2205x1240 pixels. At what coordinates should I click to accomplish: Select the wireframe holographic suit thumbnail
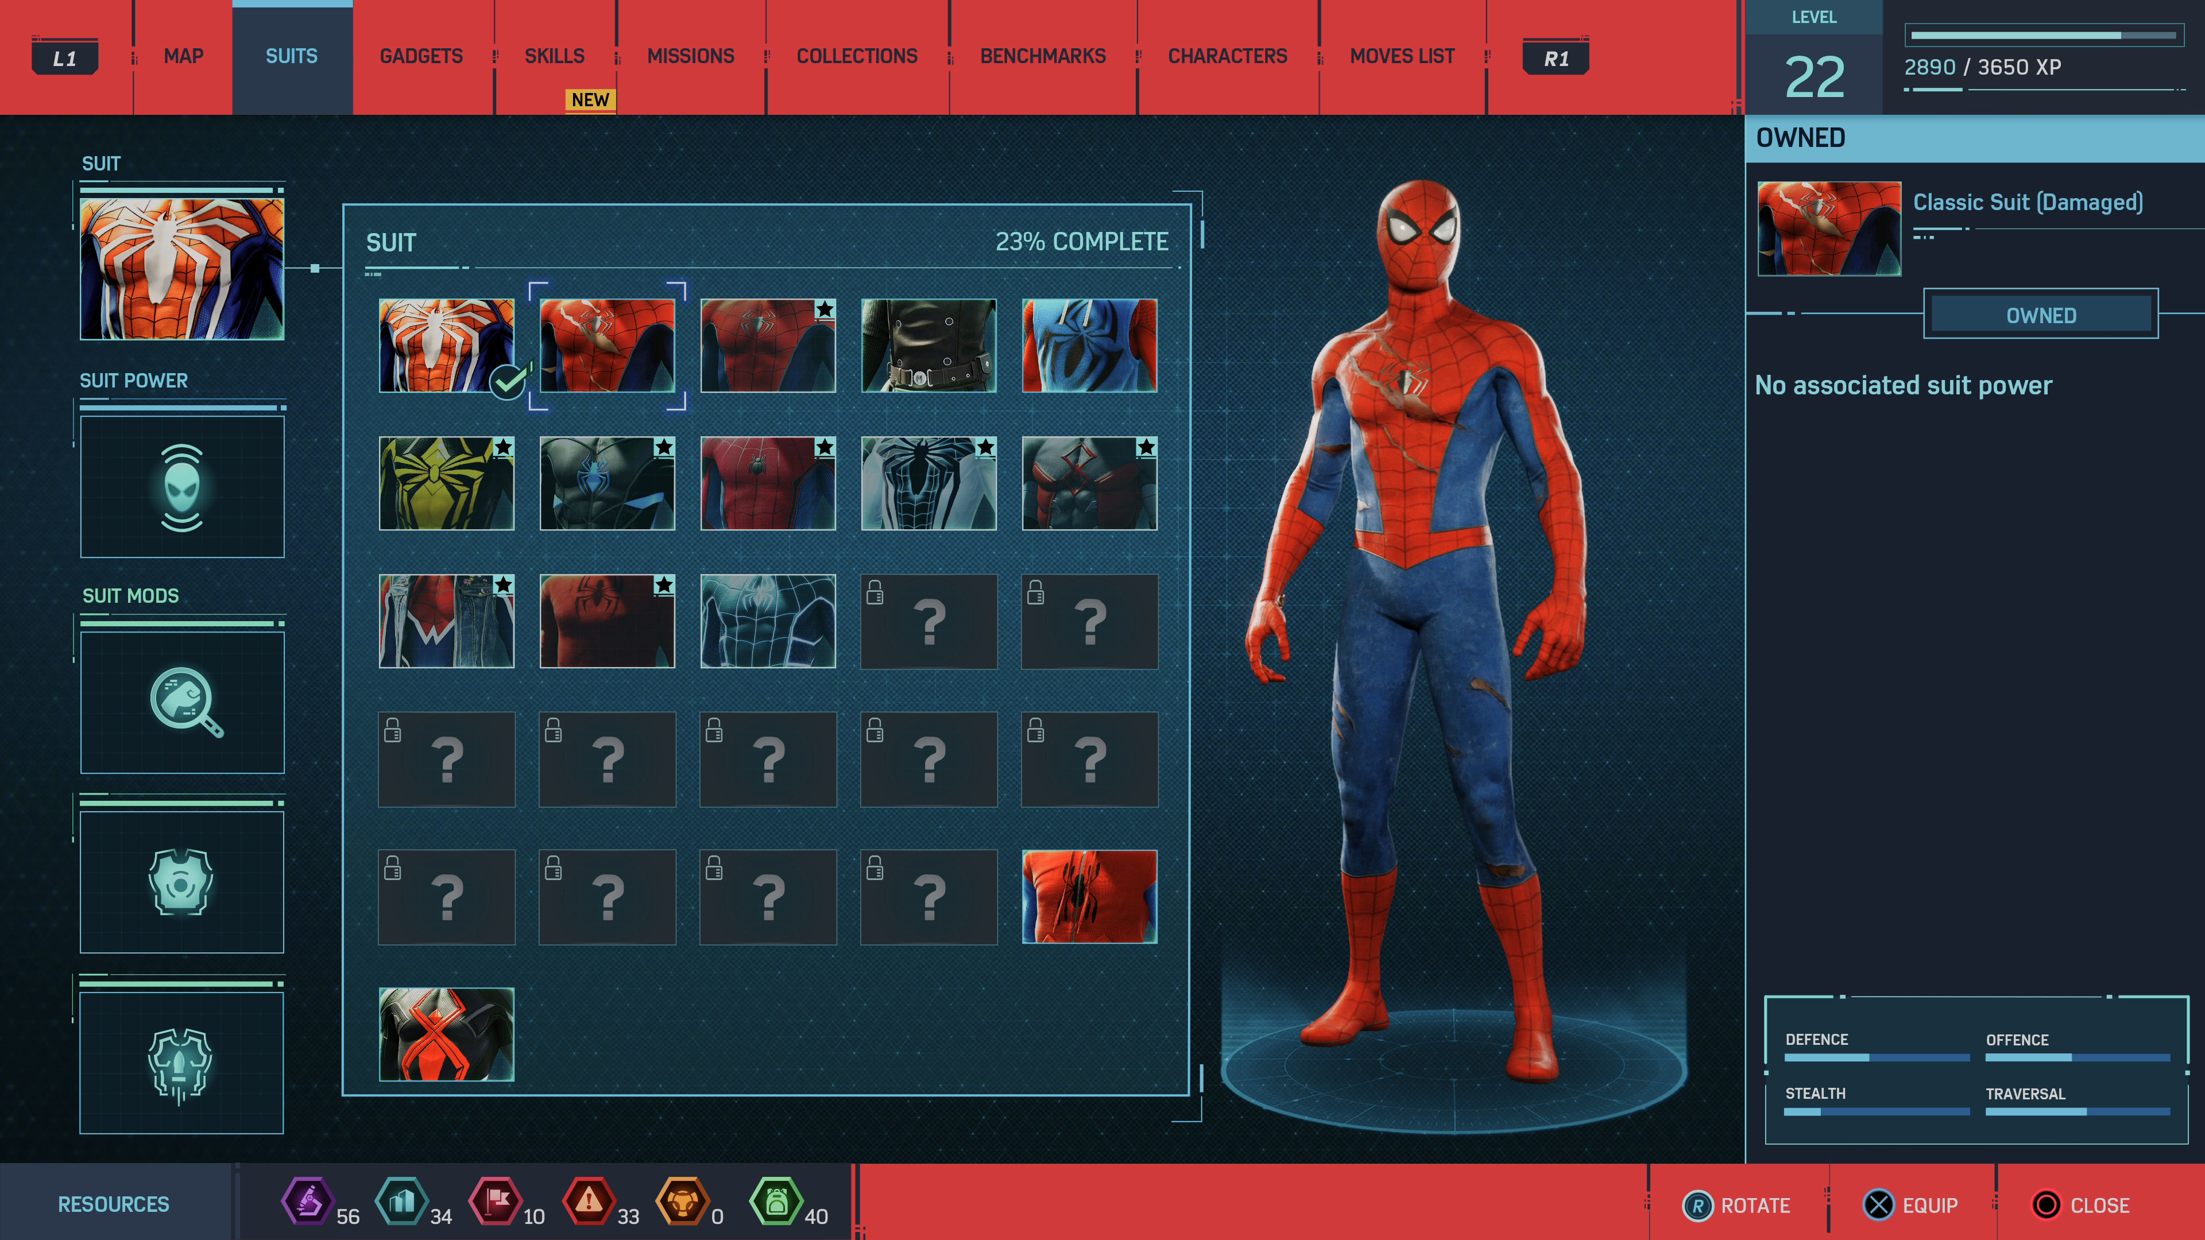(x=768, y=621)
